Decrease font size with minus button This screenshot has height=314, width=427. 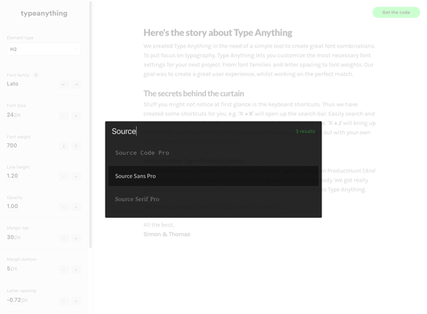tap(64, 116)
